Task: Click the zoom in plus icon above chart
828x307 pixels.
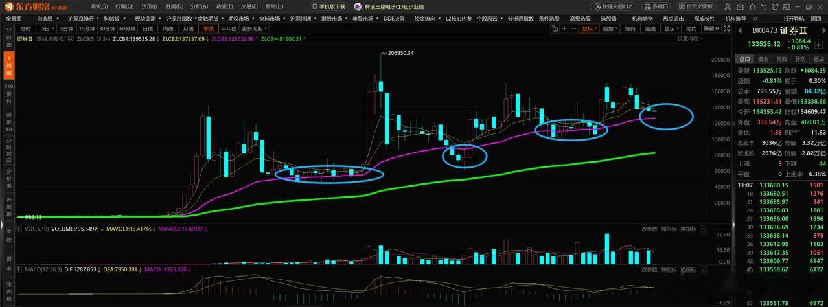Action: [x=564, y=28]
